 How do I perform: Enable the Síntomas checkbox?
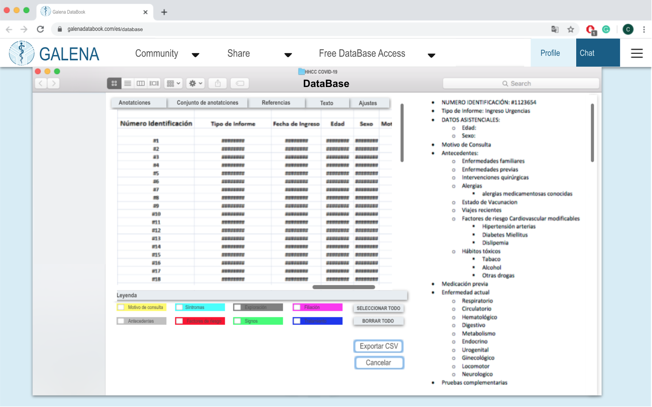coord(180,307)
